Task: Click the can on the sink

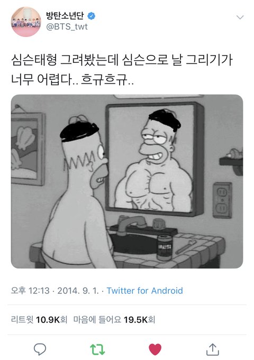Action: (x=165, y=247)
